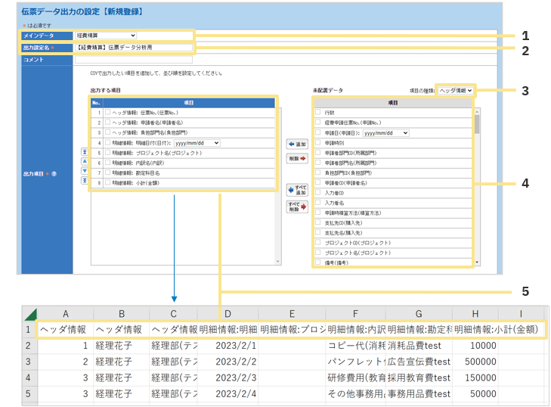Click the 出力設定名 text field
This screenshot has height=407, width=551.
tap(133, 48)
